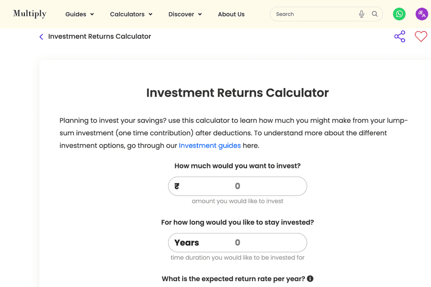The height and width of the screenshot is (287, 431).
Task: Open the Investment guides link
Action: pos(210,145)
